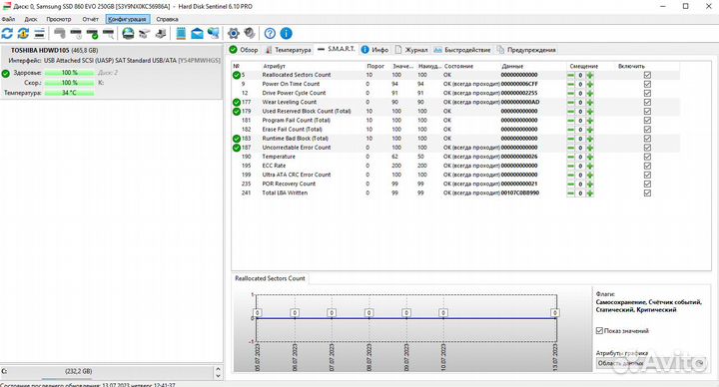Image resolution: width=719 pixels, height=387 pixels.
Task: Switch to the Журнал tab
Action: [411, 50]
